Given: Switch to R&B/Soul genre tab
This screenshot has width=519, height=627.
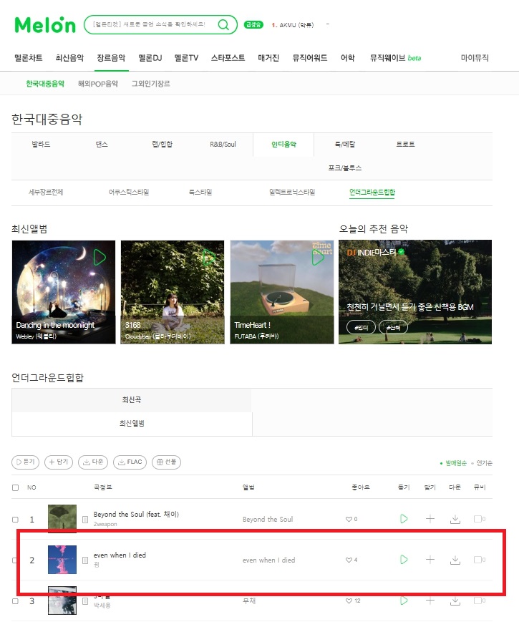Looking at the screenshot, I should pos(223,145).
